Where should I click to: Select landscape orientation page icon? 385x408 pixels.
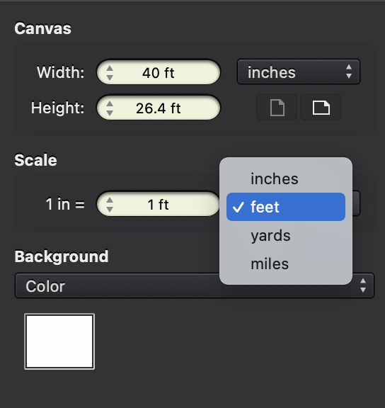[x=321, y=108]
